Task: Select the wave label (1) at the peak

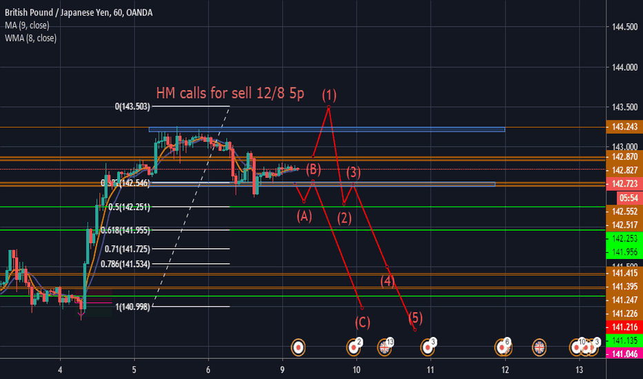Action: pos(329,94)
